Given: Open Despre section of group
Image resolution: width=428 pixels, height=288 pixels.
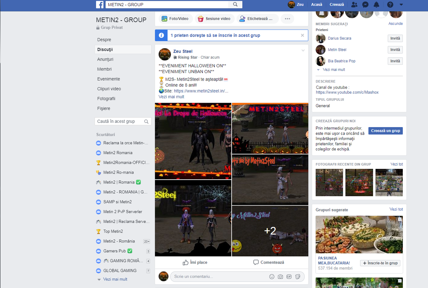Looking at the screenshot, I should point(104,40).
